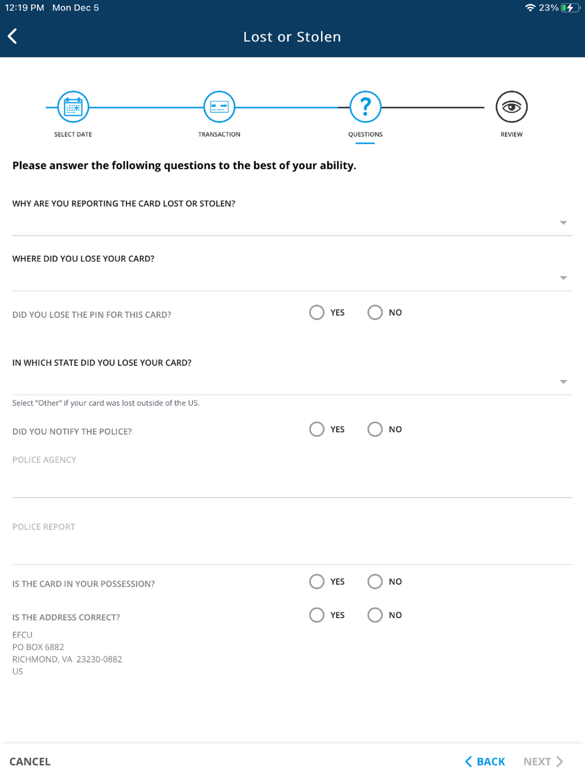Screen dimensions: 585x780
Task: Tap the Wi-Fi status icon
Action: pos(530,8)
